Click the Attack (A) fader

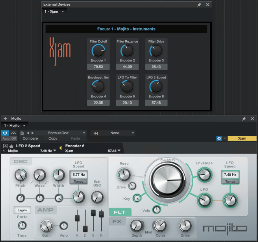point(77,218)
